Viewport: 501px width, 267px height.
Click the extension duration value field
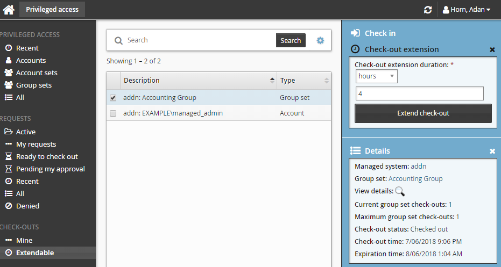420,94
